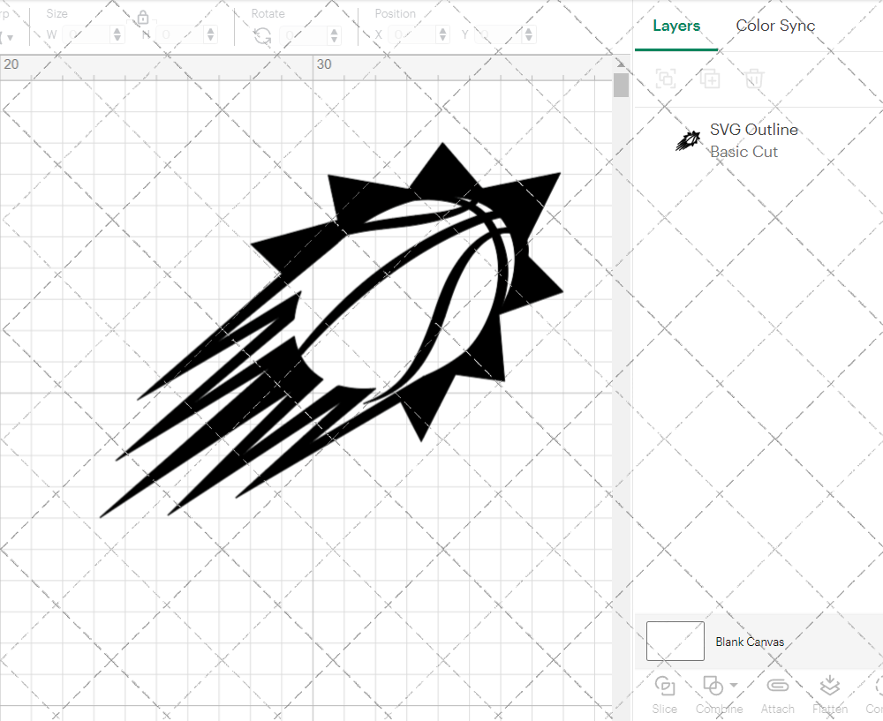
Task: Click the Blank Canvas color swatch
Action: 675,642
